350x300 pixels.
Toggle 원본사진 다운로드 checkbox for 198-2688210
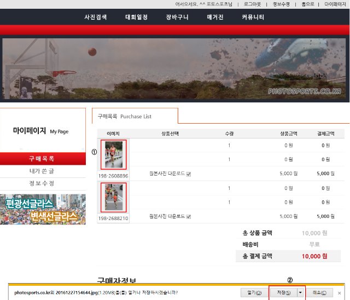pos(188,217)
